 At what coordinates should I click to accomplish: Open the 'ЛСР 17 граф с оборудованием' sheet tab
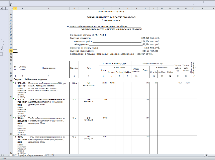(x=27, y=155)
